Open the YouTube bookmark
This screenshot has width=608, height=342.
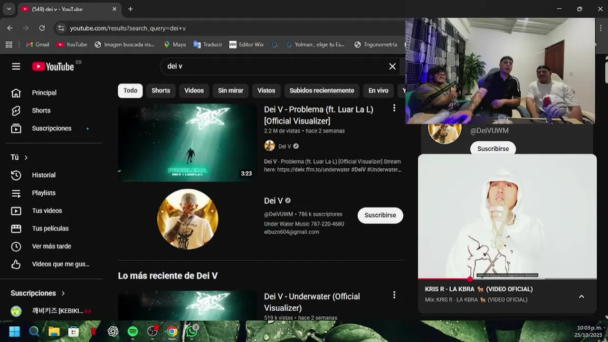[x=72, y=44]
